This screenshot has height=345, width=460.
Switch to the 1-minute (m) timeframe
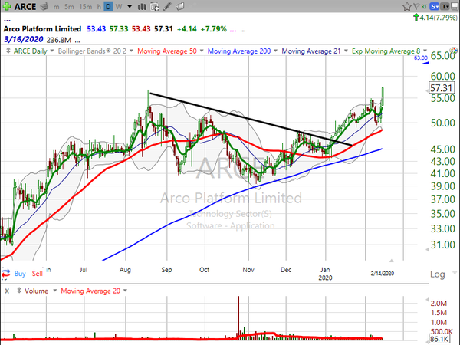coord(56,7)
